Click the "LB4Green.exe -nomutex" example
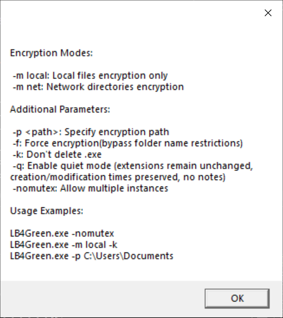The height and width of the screenshot is (318, 283). [62, 233]
